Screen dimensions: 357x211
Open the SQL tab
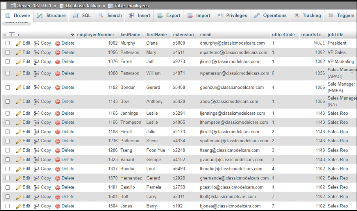82,15
